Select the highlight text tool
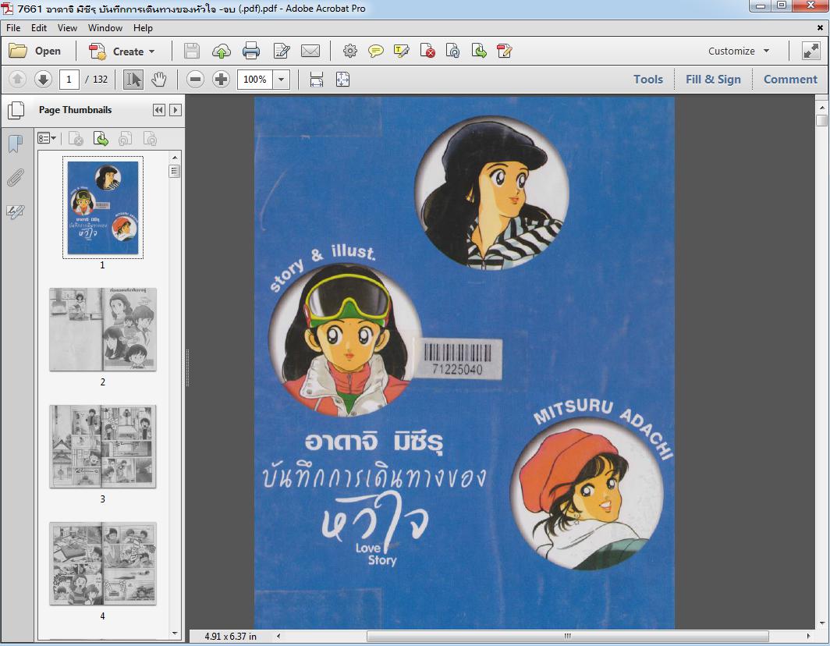Screen dimensions: 830x646 tap(401, 51)
